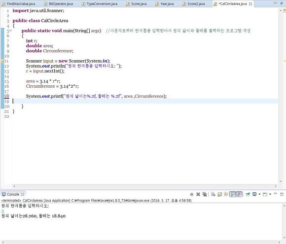
Task: Click 'r = input.nextInt();' on line 13
Action: 45,71
